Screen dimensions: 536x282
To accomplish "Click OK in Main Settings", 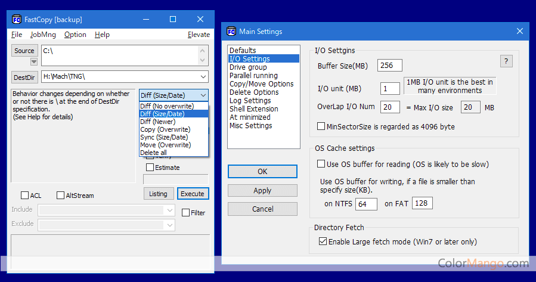I will click(x=262, y=172).
